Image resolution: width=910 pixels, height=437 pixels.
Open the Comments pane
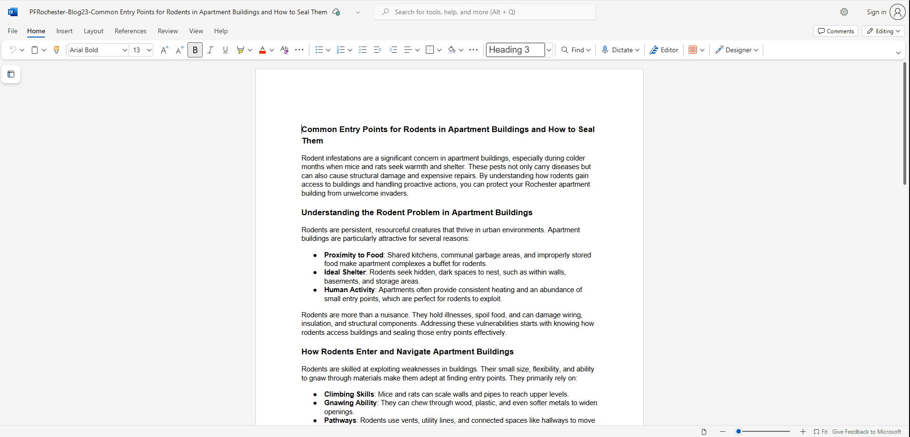pos(835,31)
